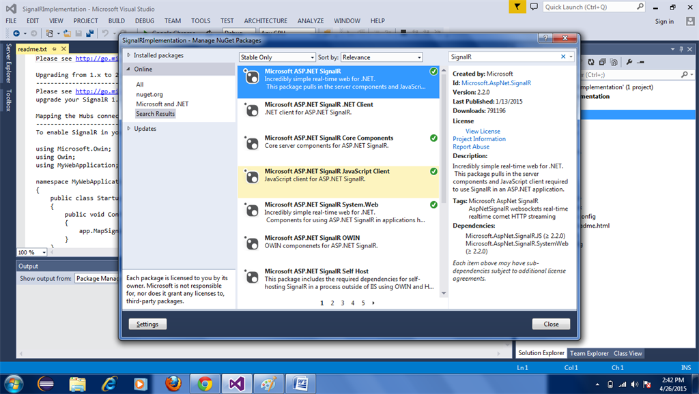Click Collapse All icon in Solution Explorer
699x394 pixels.
[x=602, y=62]
